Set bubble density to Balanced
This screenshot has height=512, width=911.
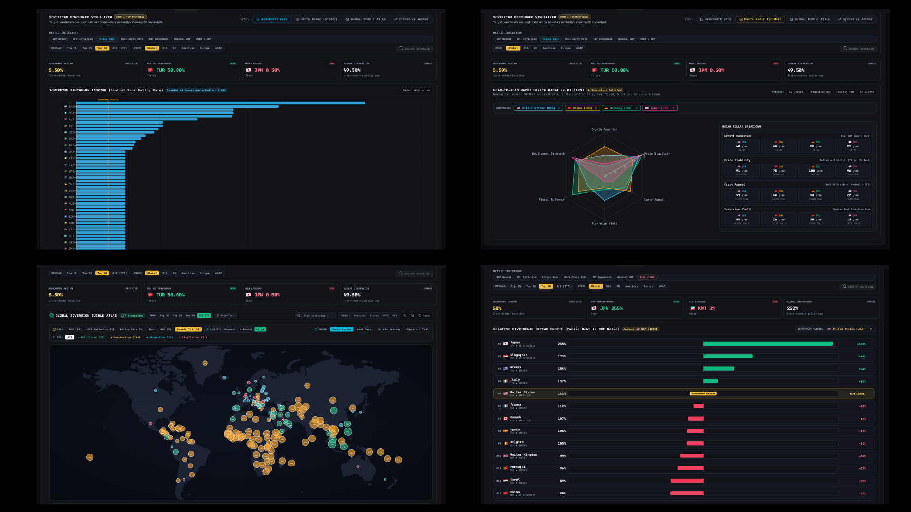(246, 329)
